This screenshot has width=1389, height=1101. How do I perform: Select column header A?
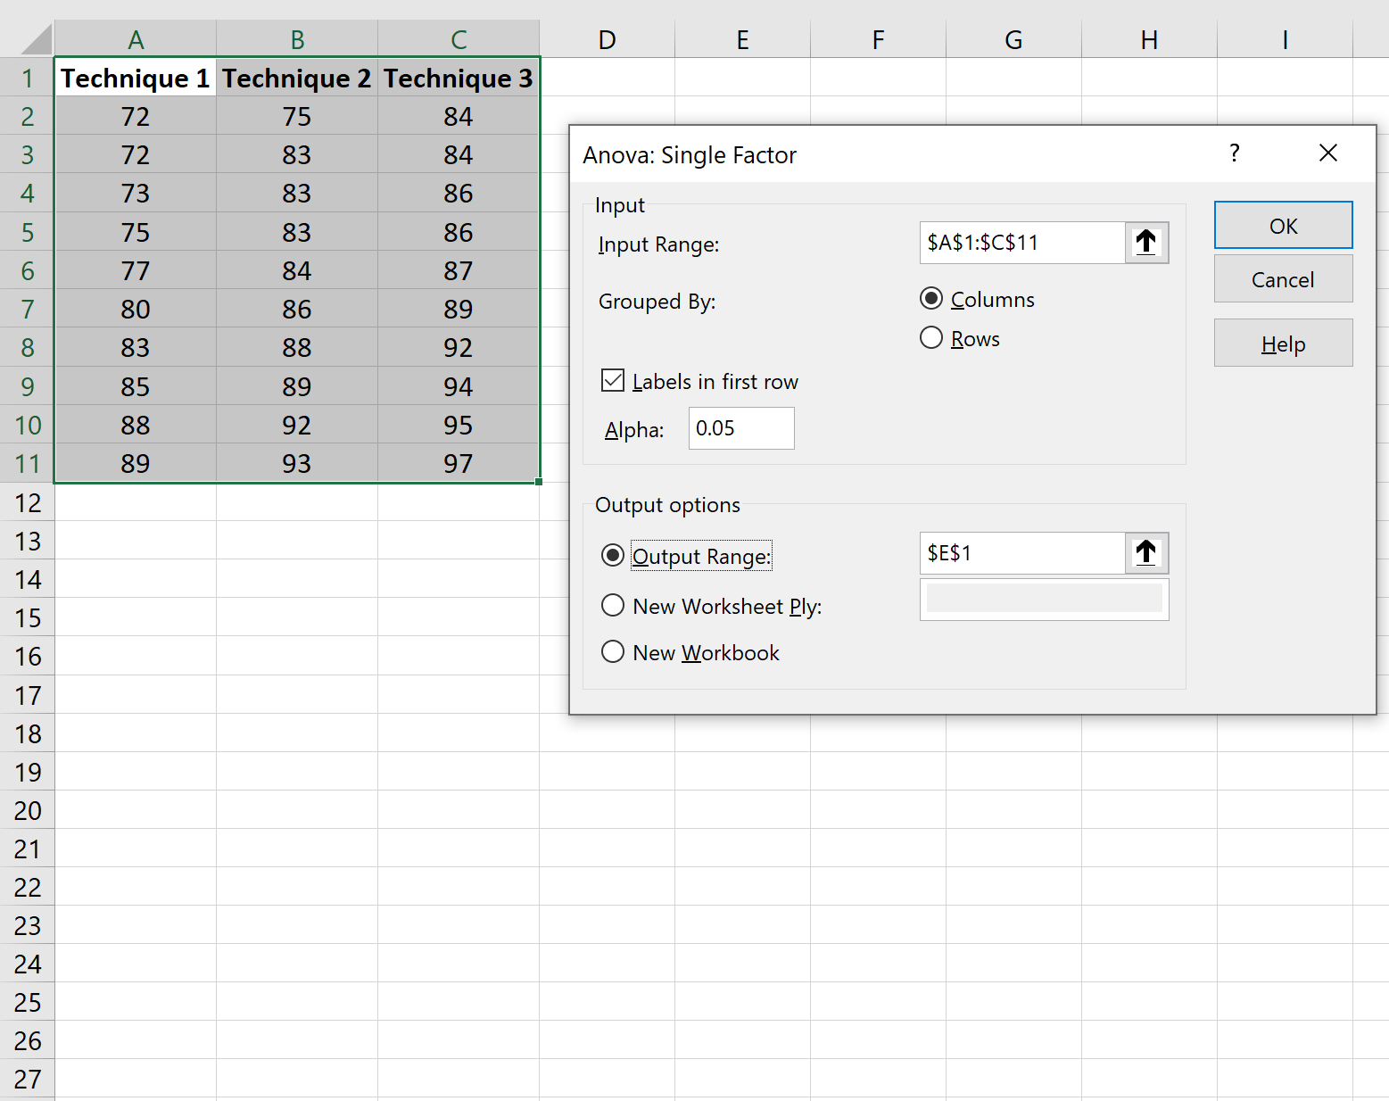coord(135,38)
